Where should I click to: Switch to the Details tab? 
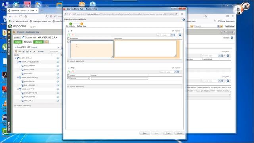(18, 42)
